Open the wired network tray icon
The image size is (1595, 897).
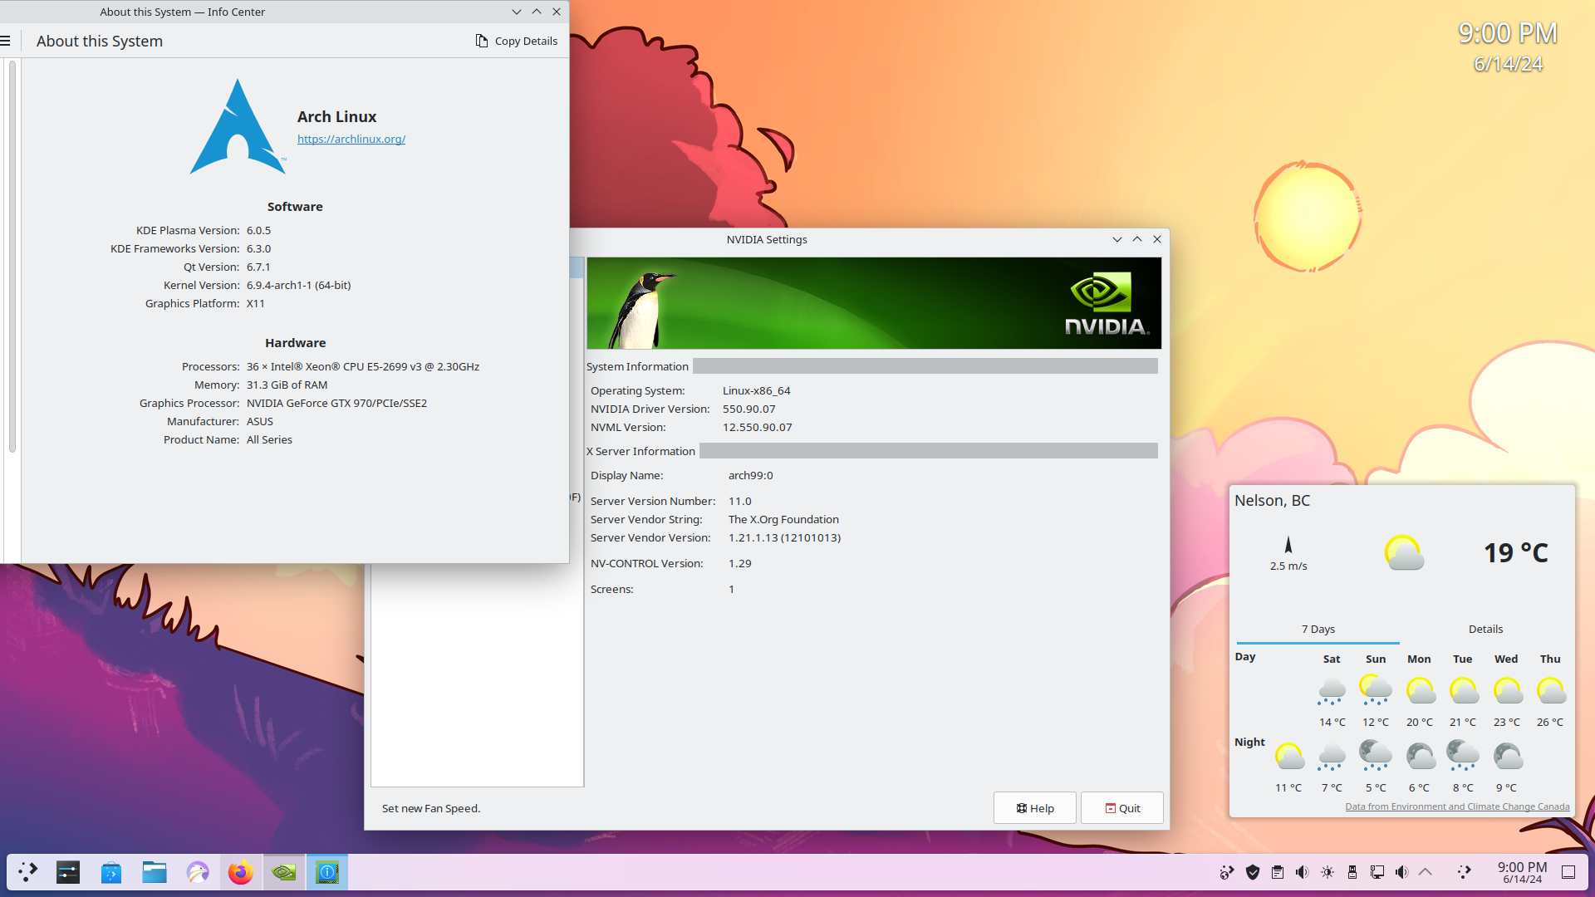pyautogui.click(x=1377, y=872)
